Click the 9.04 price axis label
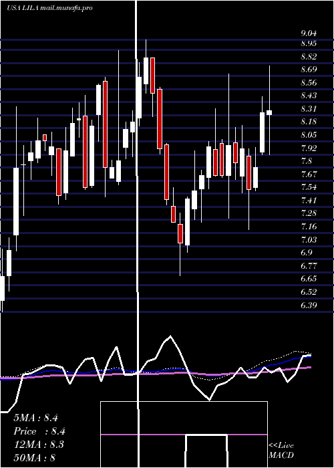 [309, 33]
